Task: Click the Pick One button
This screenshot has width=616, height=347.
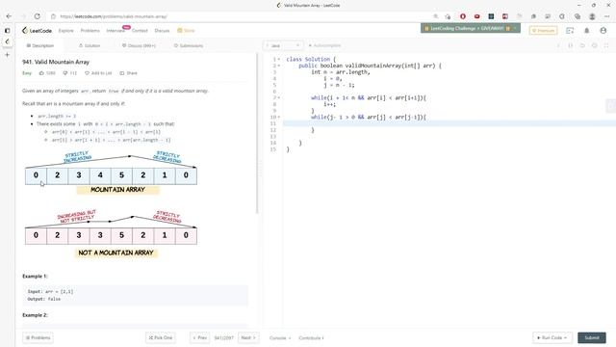Action: [x=161, y=337]
